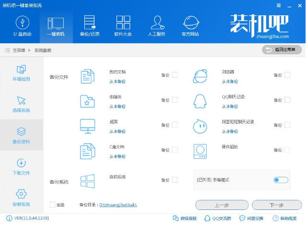Toggle the 杀毒模式 switch
Screen dimensions: 306x232
click(281, 180)
